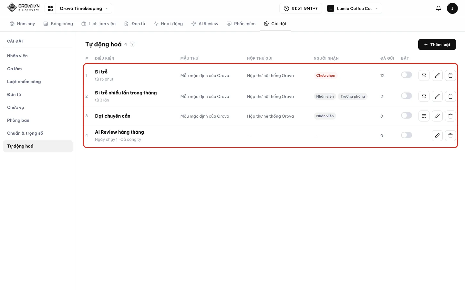
Task: Open mail settings for the Đi trễ rule
Action: 424,75
